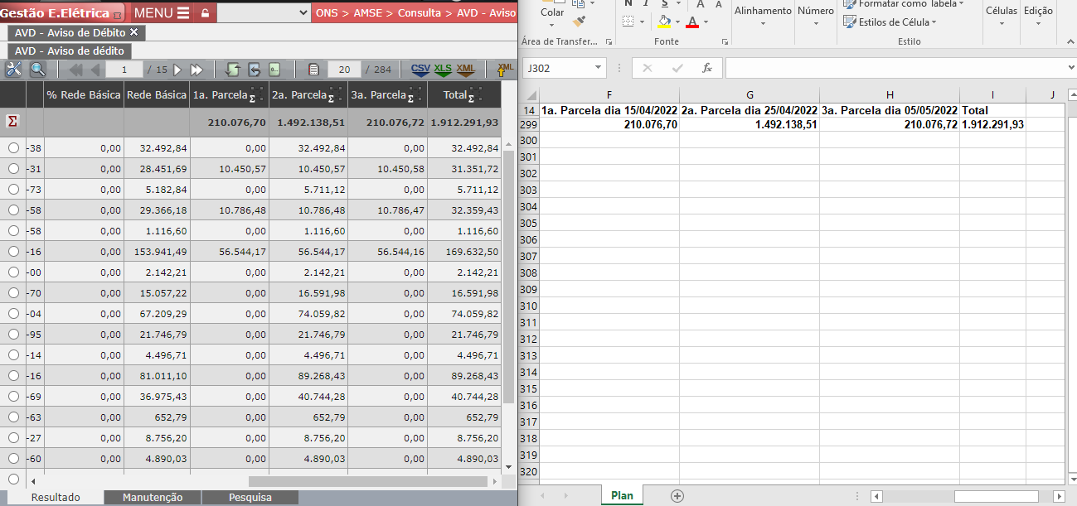Select the radio button for row 32.492,84

pos(13,147)
